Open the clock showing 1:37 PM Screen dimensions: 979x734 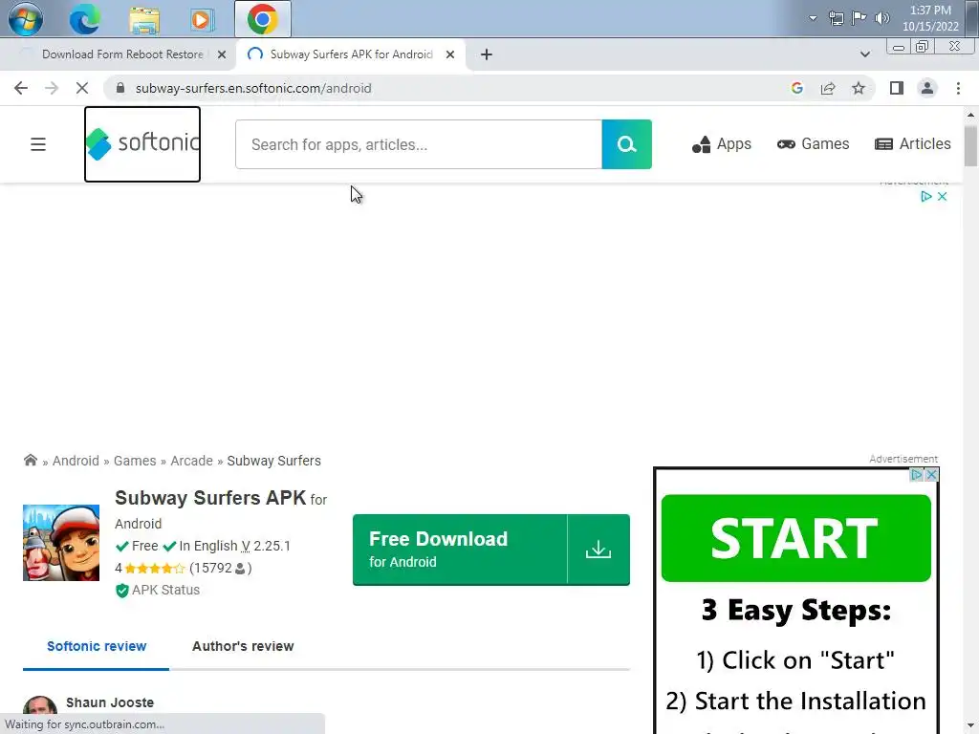tap(930, 18)
